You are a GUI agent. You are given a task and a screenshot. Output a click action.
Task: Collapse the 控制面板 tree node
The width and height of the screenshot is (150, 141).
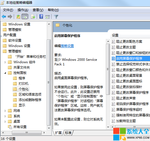[x=5, y=73]
